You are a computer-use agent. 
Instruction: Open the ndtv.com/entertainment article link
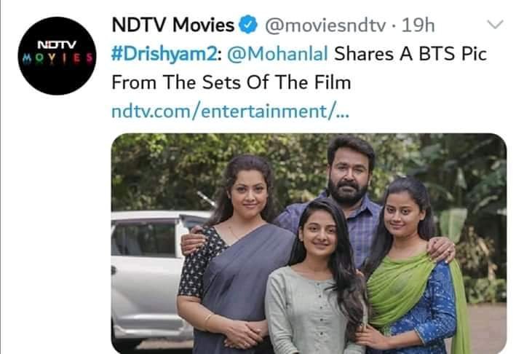[x=230, y=111]
